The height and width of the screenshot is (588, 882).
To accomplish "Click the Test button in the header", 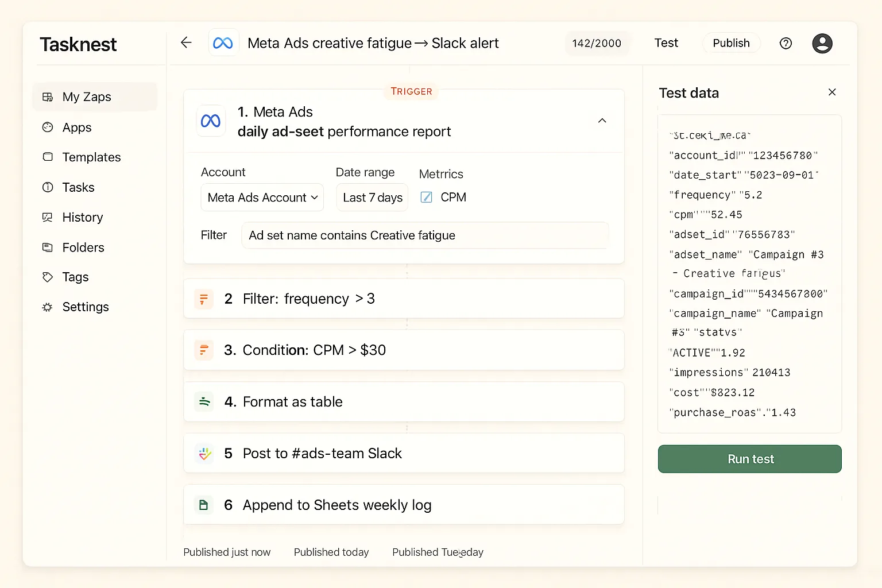I will 666,43.
